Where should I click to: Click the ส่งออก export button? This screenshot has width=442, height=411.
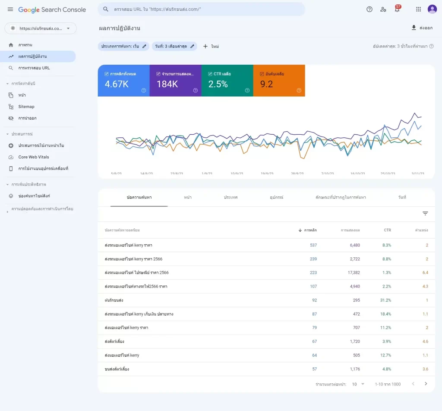(x=422, y=28)
